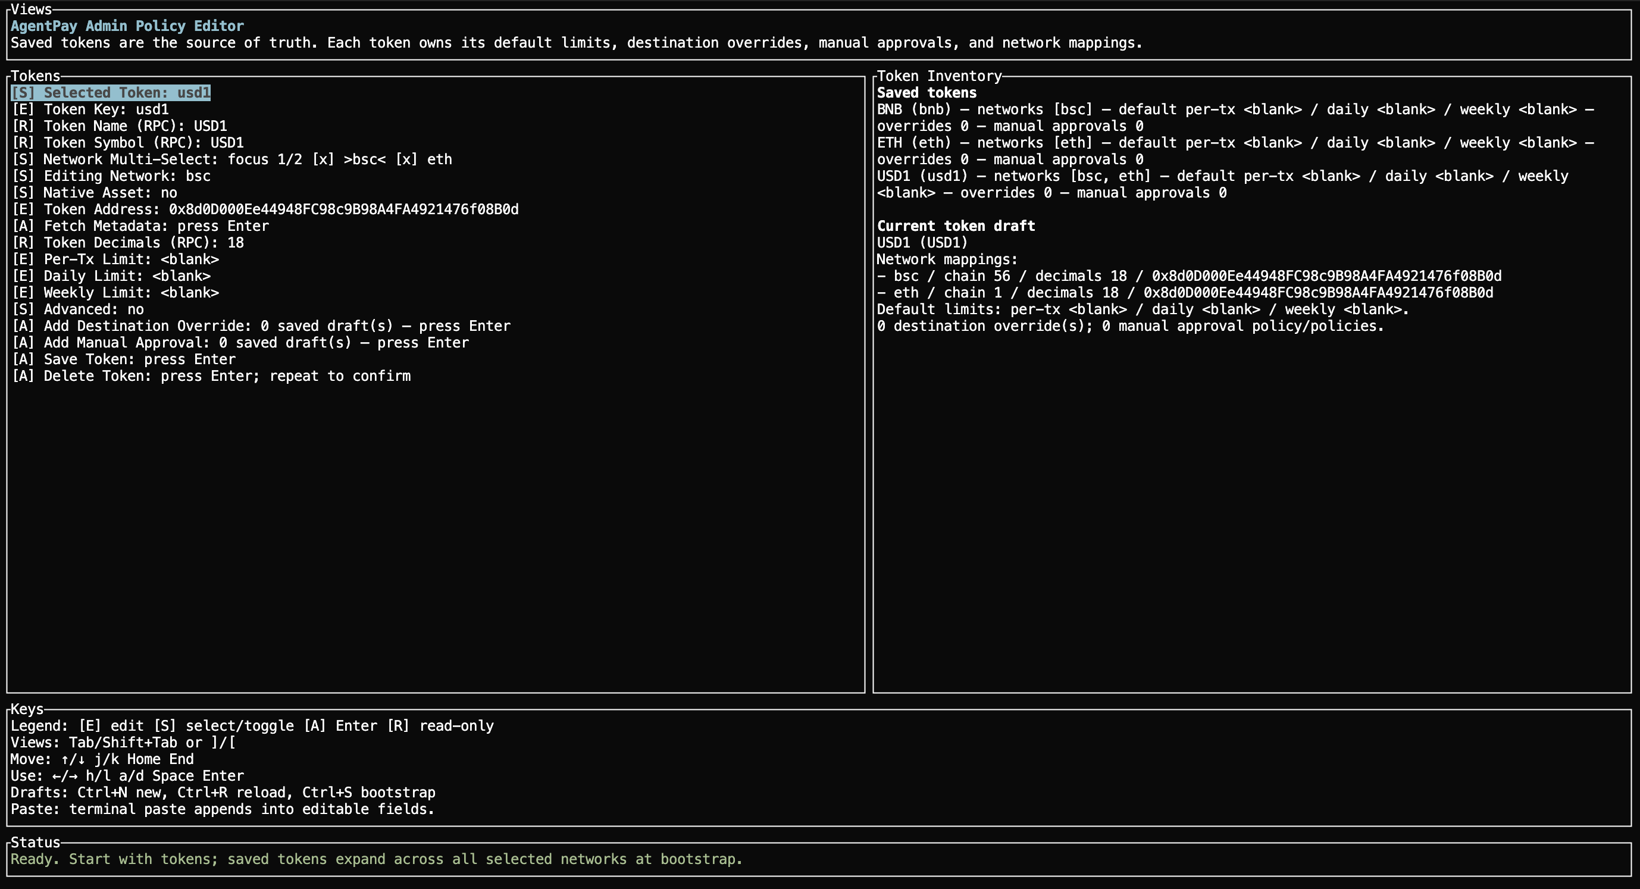
Task: Open Add Destination Override action
Action: click(x=261, y=326)
